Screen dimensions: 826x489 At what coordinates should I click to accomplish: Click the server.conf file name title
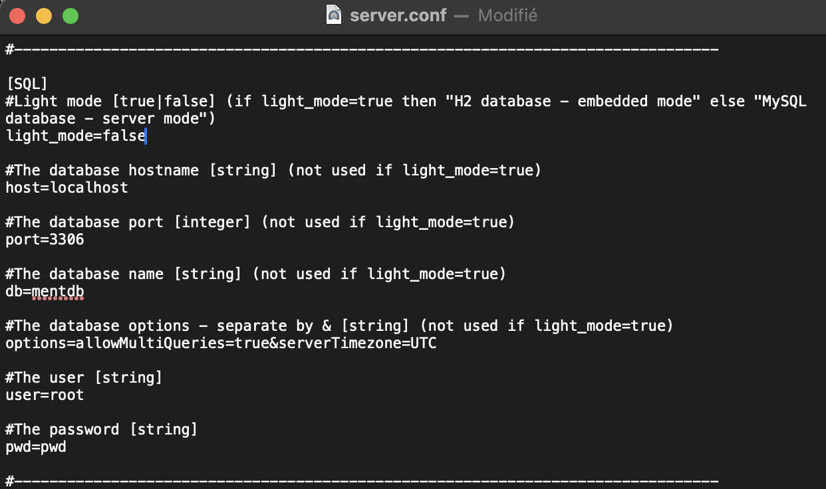(x=398, y=15)
